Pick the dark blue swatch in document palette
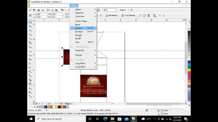Image resolution: width=218 pixels, height=122 pixels. 46,107
